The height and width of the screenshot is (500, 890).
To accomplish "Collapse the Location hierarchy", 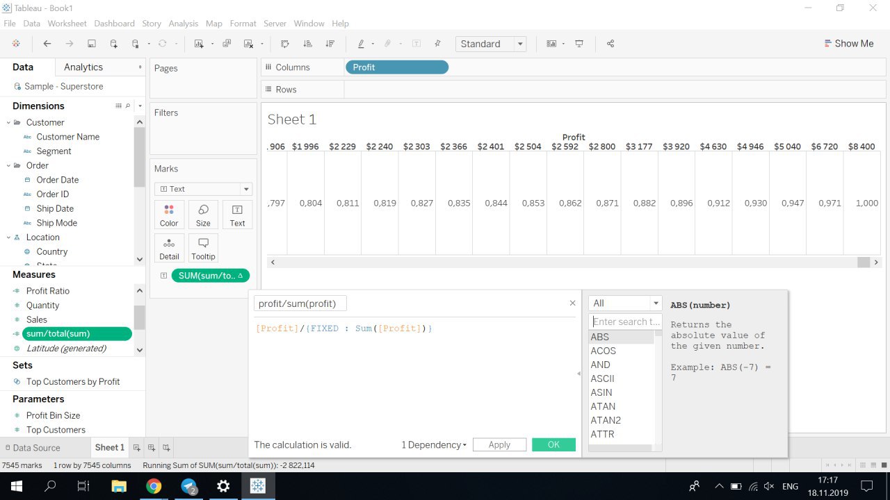I will coord(9,237).
